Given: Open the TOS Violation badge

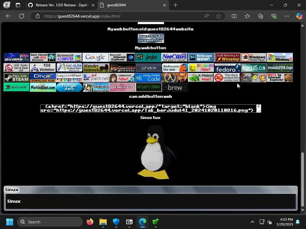Looking at the screenshot, I should [x=43, y=68].
